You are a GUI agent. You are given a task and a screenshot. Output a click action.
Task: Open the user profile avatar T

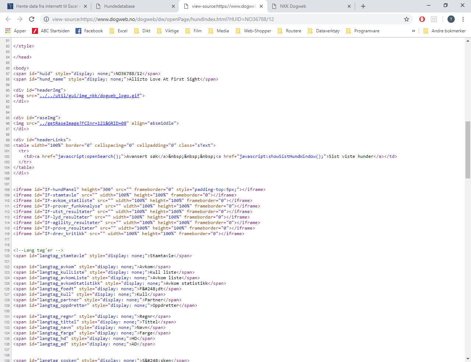[x=451, y=19]
